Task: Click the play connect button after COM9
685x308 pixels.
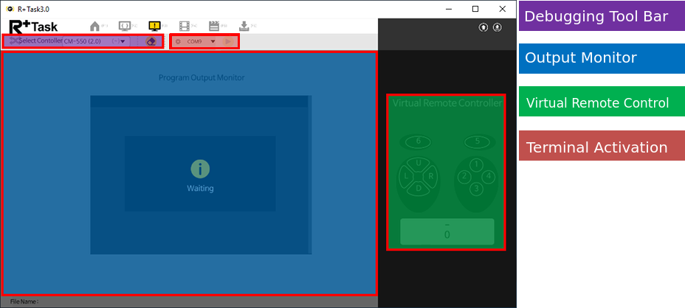Action: coord(228,41)
